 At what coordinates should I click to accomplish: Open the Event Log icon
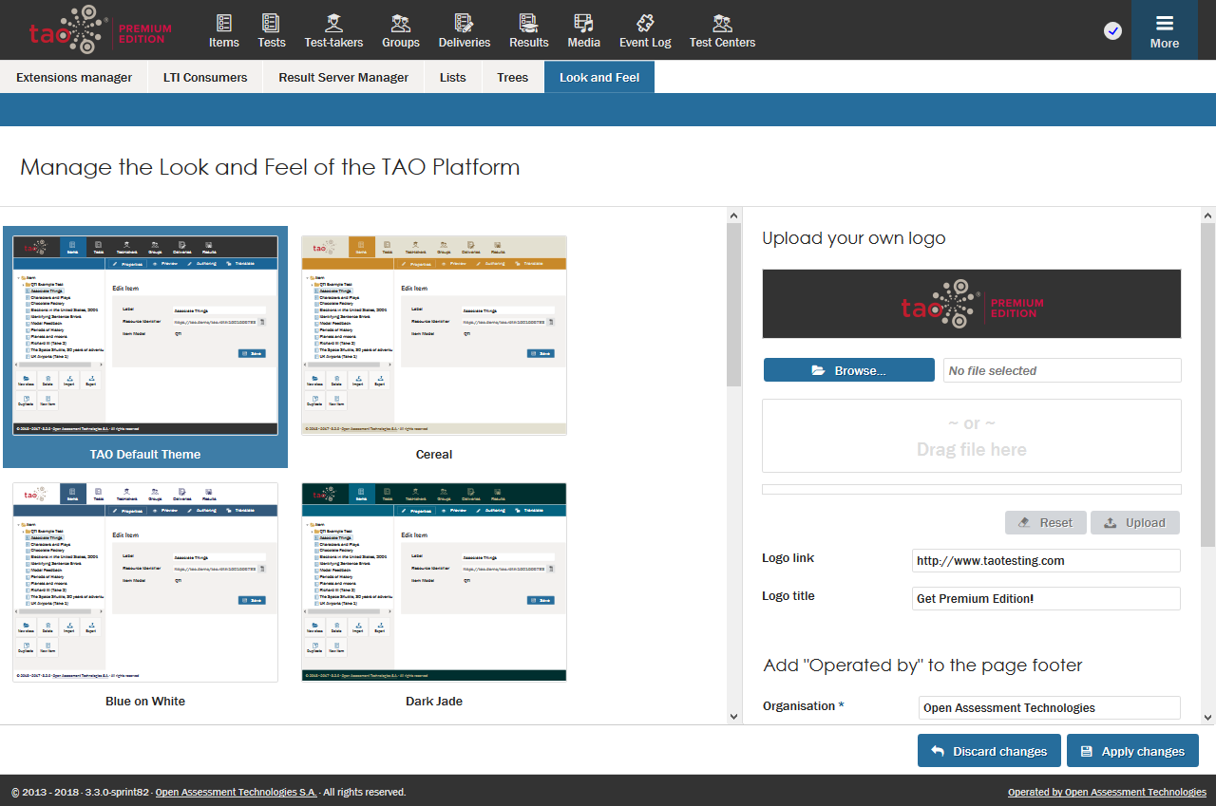pos(645,23)
